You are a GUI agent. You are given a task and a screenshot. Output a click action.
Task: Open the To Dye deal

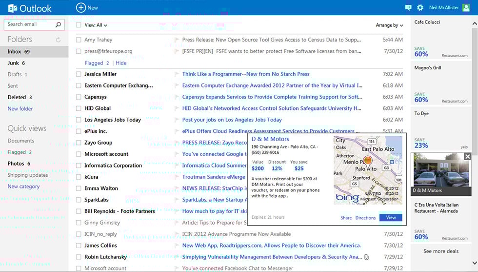pyautogui.click(x=441, y=129)
